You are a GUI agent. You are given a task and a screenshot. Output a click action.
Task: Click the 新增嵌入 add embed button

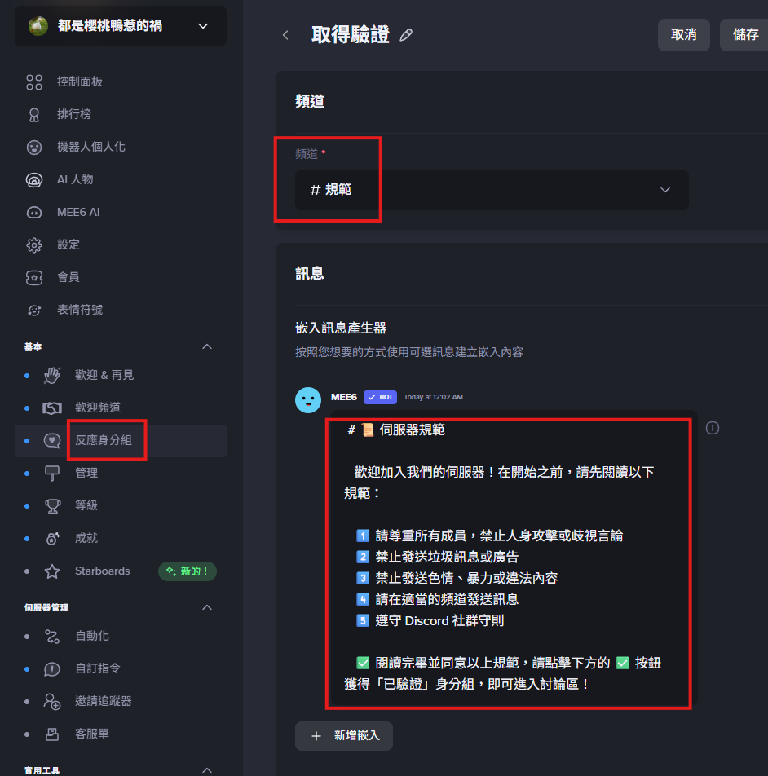(343, 735)
